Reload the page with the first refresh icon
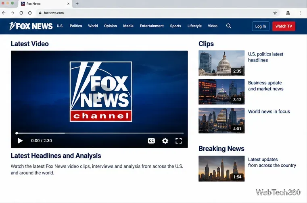This screenshot has height=203, width=307. 21,13
